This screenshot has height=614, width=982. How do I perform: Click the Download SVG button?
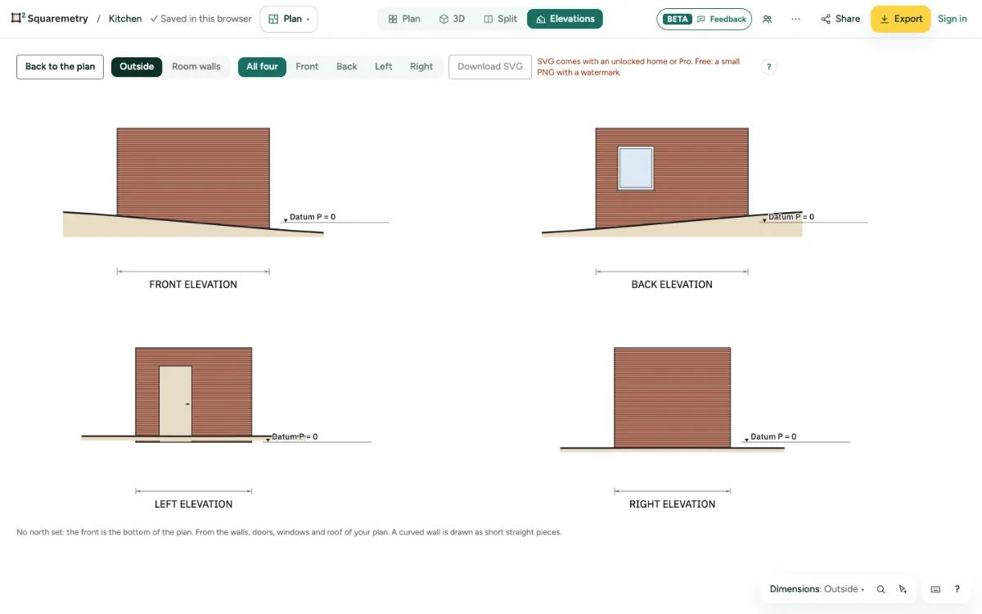[x=490, y=67]
